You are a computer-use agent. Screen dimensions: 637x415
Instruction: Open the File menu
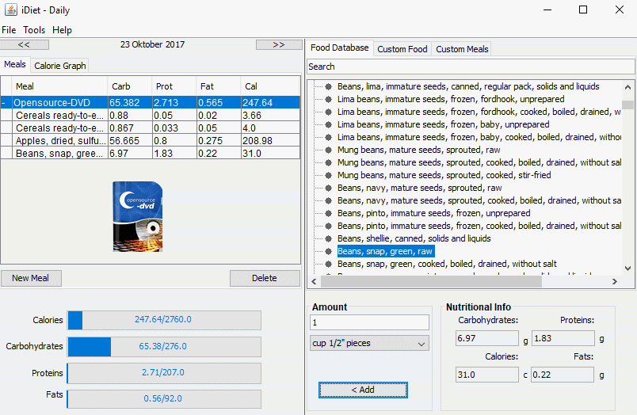coord(9,30)
